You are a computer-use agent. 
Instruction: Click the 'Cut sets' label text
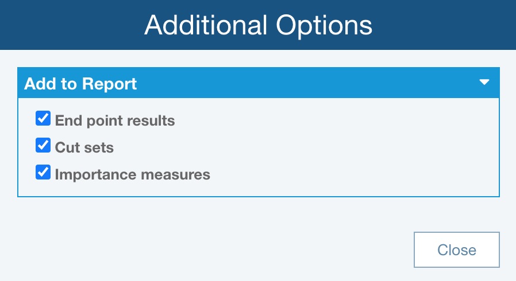click(x=84, y=147)
